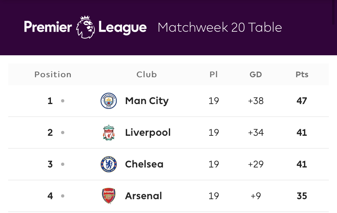
Task: Open the Liverpool club name link
Action: point(148,133)
